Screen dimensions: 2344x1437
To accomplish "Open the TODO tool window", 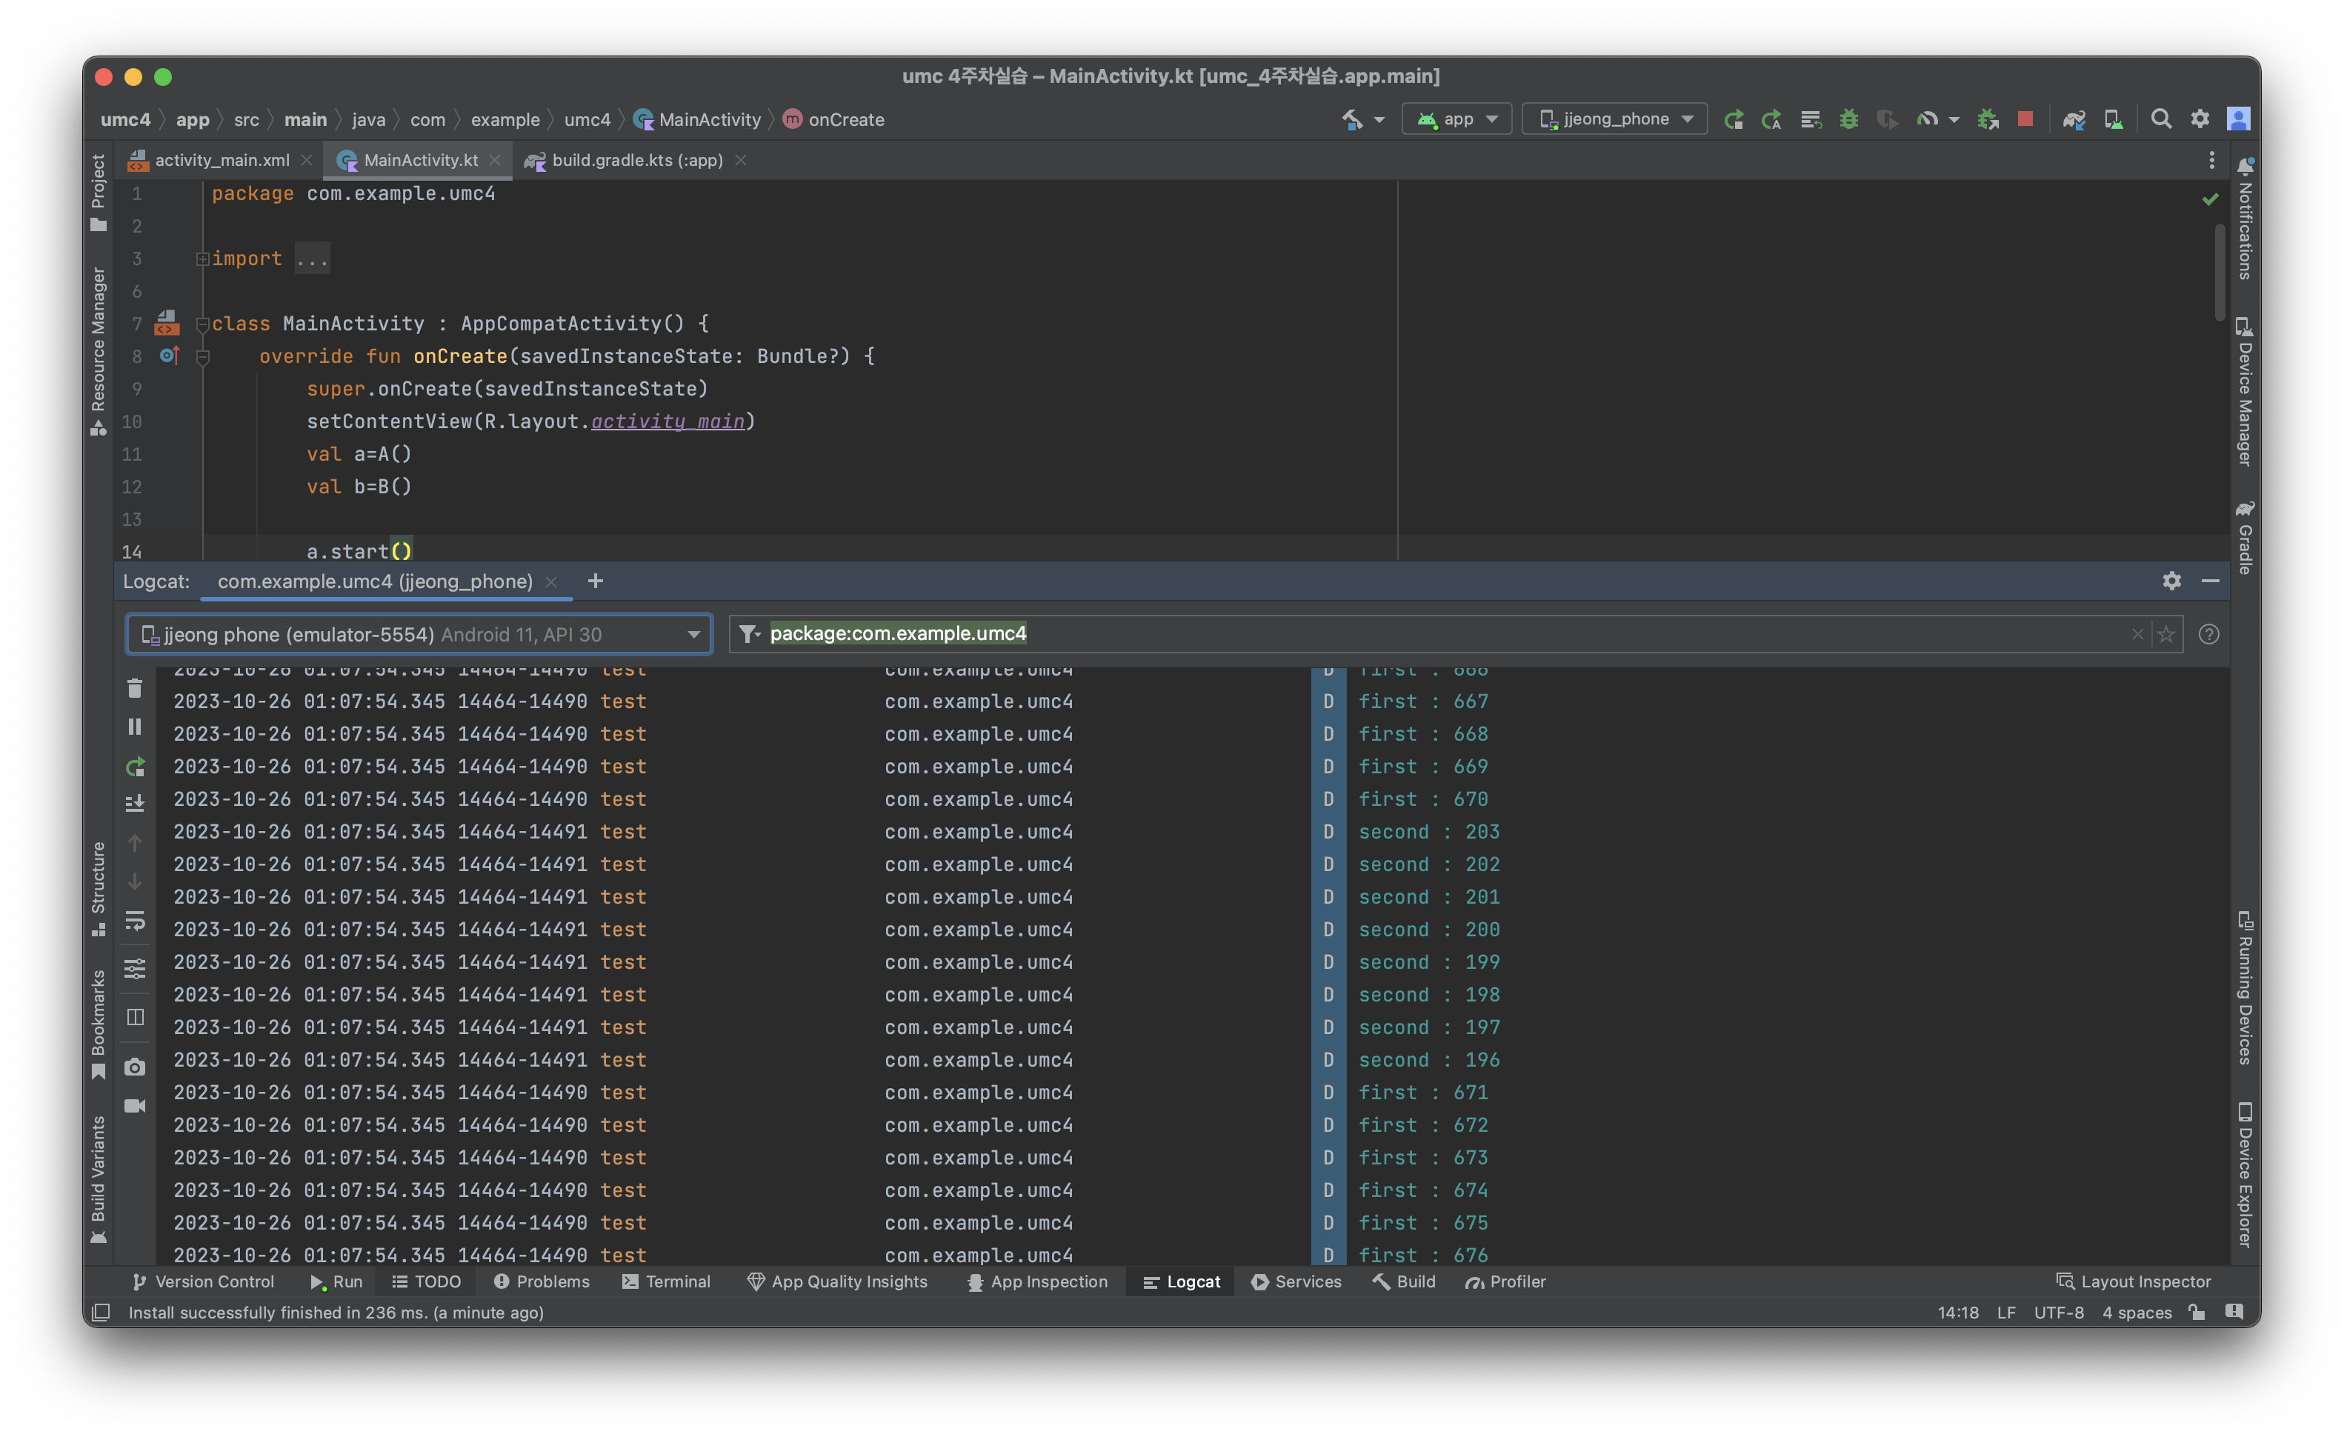I will [x=426, y=1281].
